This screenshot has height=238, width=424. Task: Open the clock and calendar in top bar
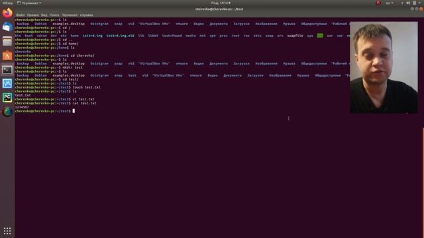pos(221,3)
